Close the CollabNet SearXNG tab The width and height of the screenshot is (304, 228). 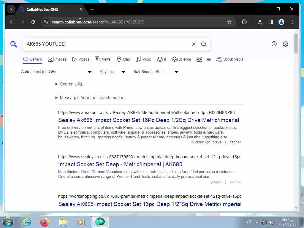(x=81, y=9)
